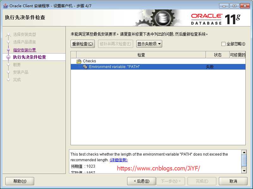Minimize the Oracle Client installer window
This screenshot has height=189, width=253.
224,6
